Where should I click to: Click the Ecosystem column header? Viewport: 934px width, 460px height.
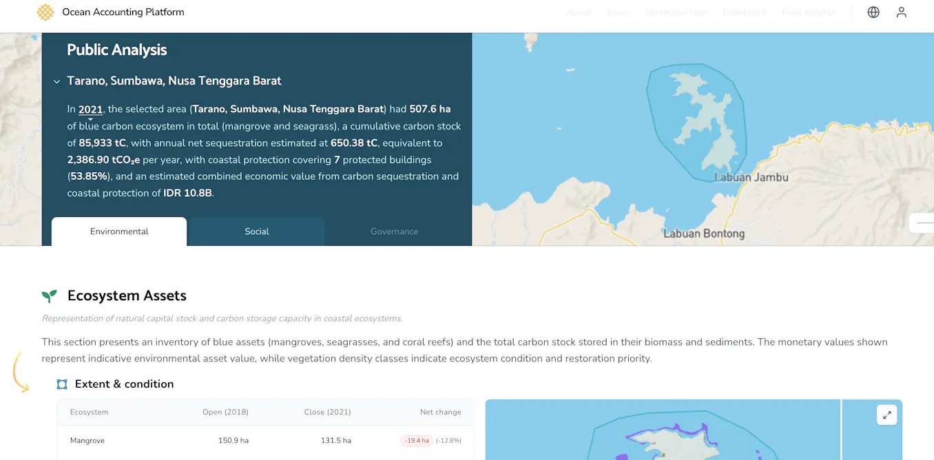coord(90,412)
